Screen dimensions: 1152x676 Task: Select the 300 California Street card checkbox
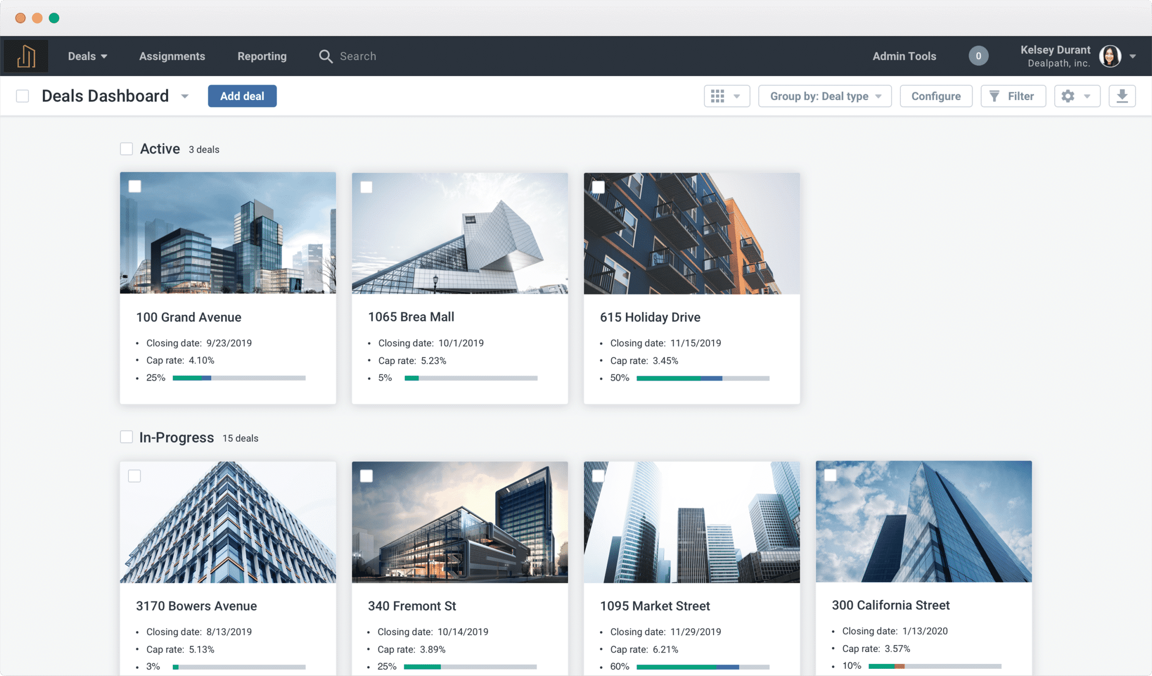pyautogui.click(x=831, y=475)
